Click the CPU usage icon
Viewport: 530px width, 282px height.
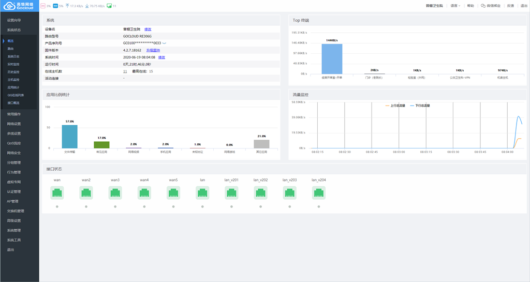43,6
